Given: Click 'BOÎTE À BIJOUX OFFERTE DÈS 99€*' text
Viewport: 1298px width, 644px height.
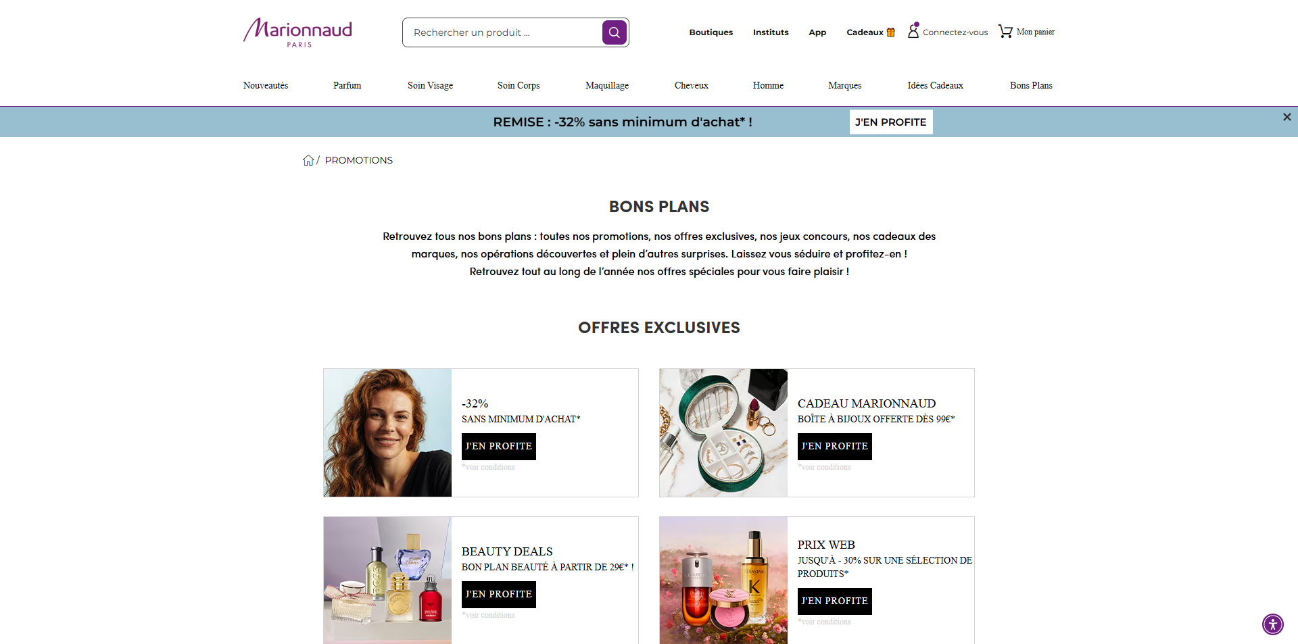Looking at the screenshot, I should (x=876, y=419).
